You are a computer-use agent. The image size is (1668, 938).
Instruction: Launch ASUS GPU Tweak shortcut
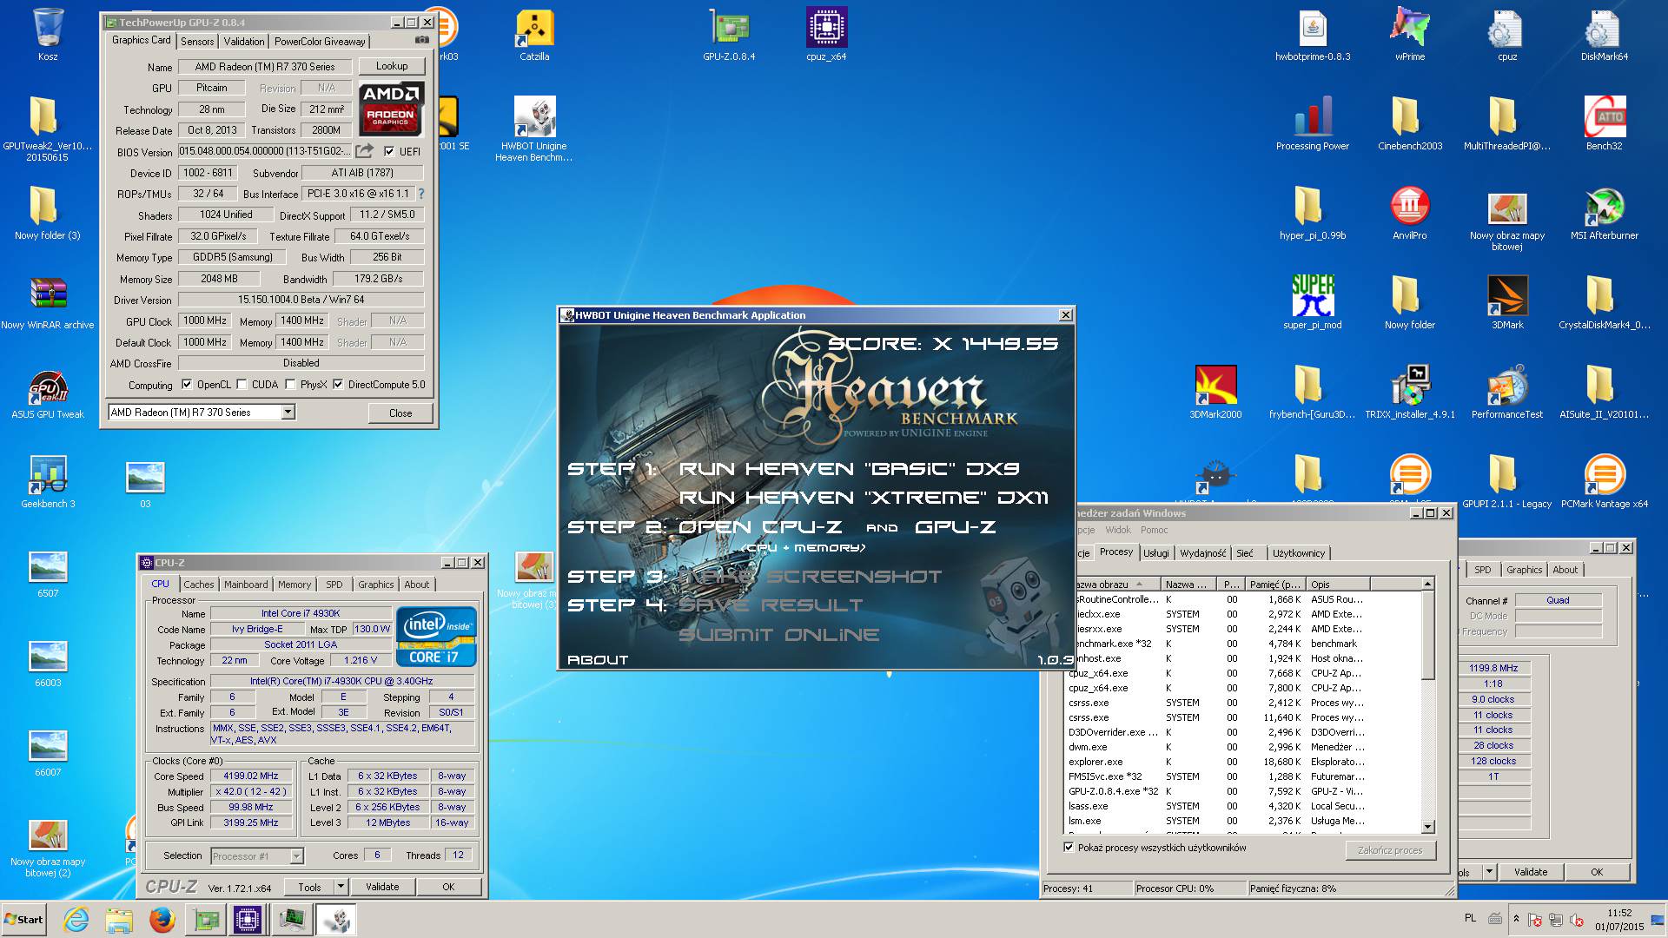pos(48,393)
